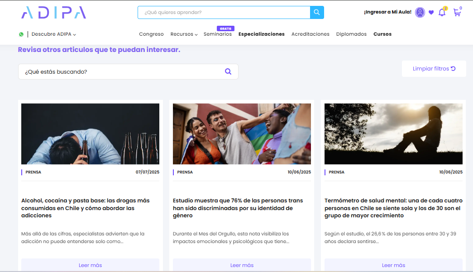This screenshot has width=473, height=272.
Task: Open the trans discrimination study article
Action: 242,208
